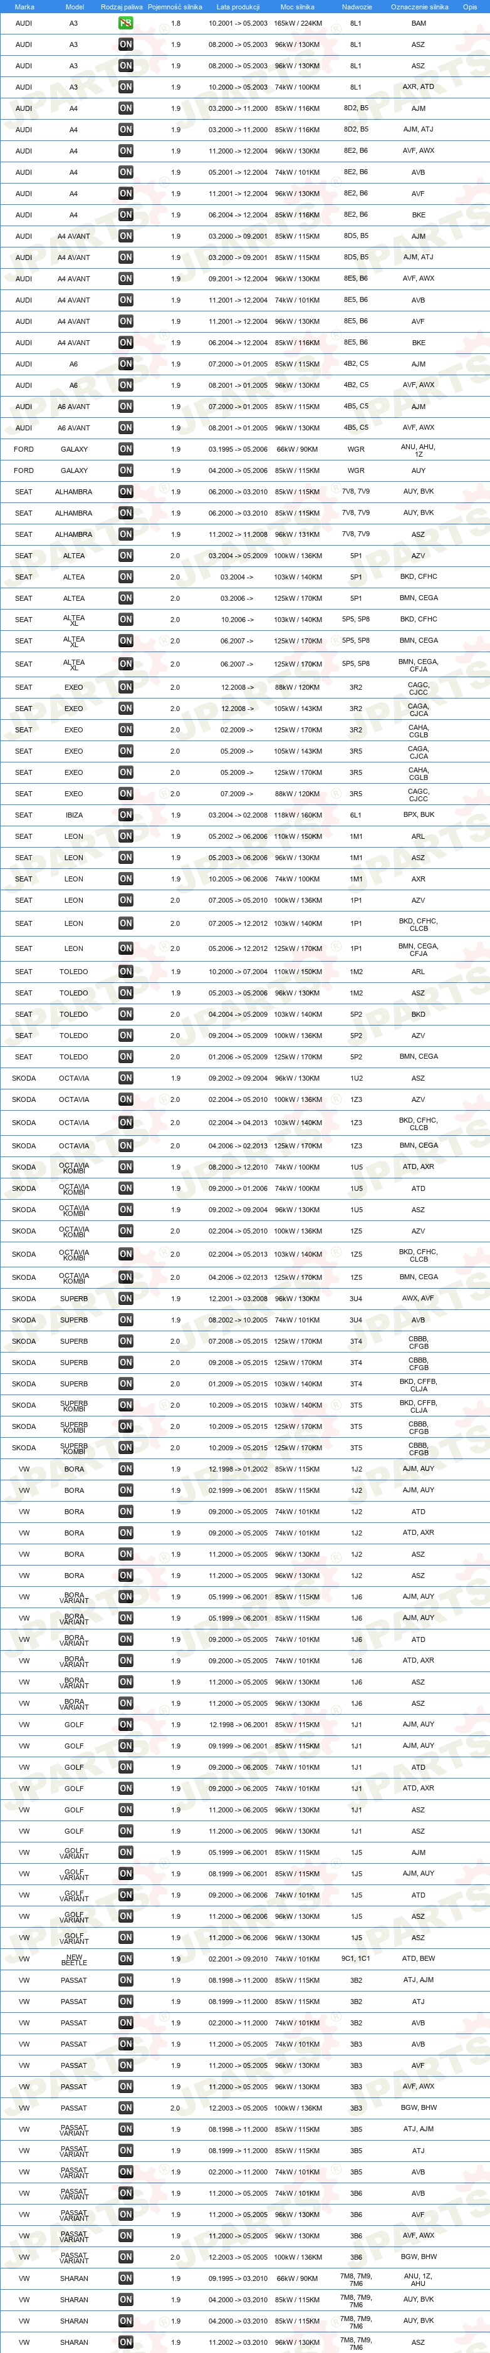
Task: Click the ON icon in the VW Passat 3B3 BGW, BHW row
Action: pyautogui.click(x=126, y=2108)
